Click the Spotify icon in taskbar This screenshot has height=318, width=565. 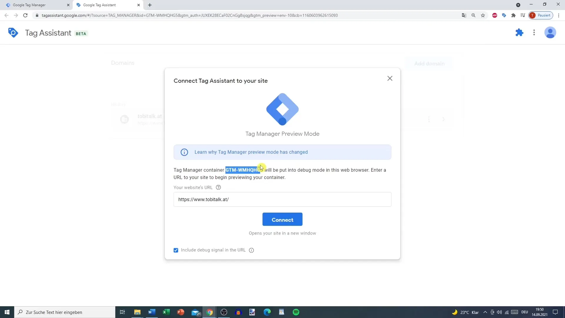(x=296, y=312)
